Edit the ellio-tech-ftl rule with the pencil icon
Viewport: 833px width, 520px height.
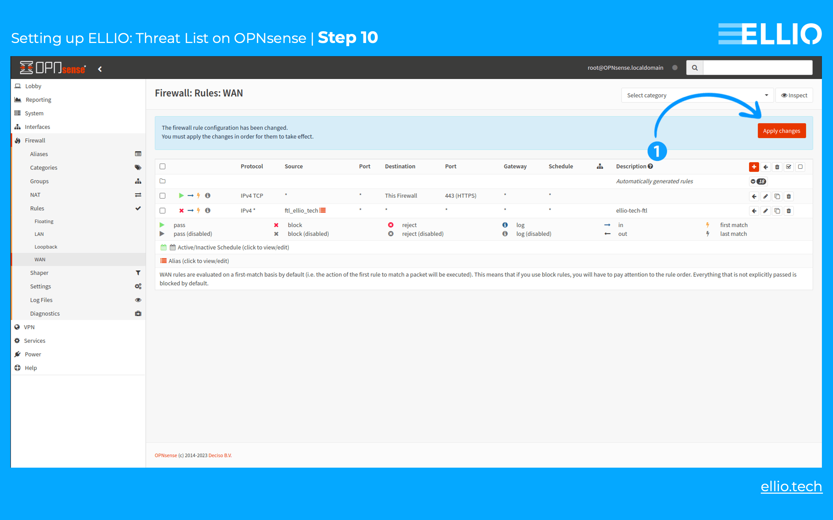[x=766, y=210]
